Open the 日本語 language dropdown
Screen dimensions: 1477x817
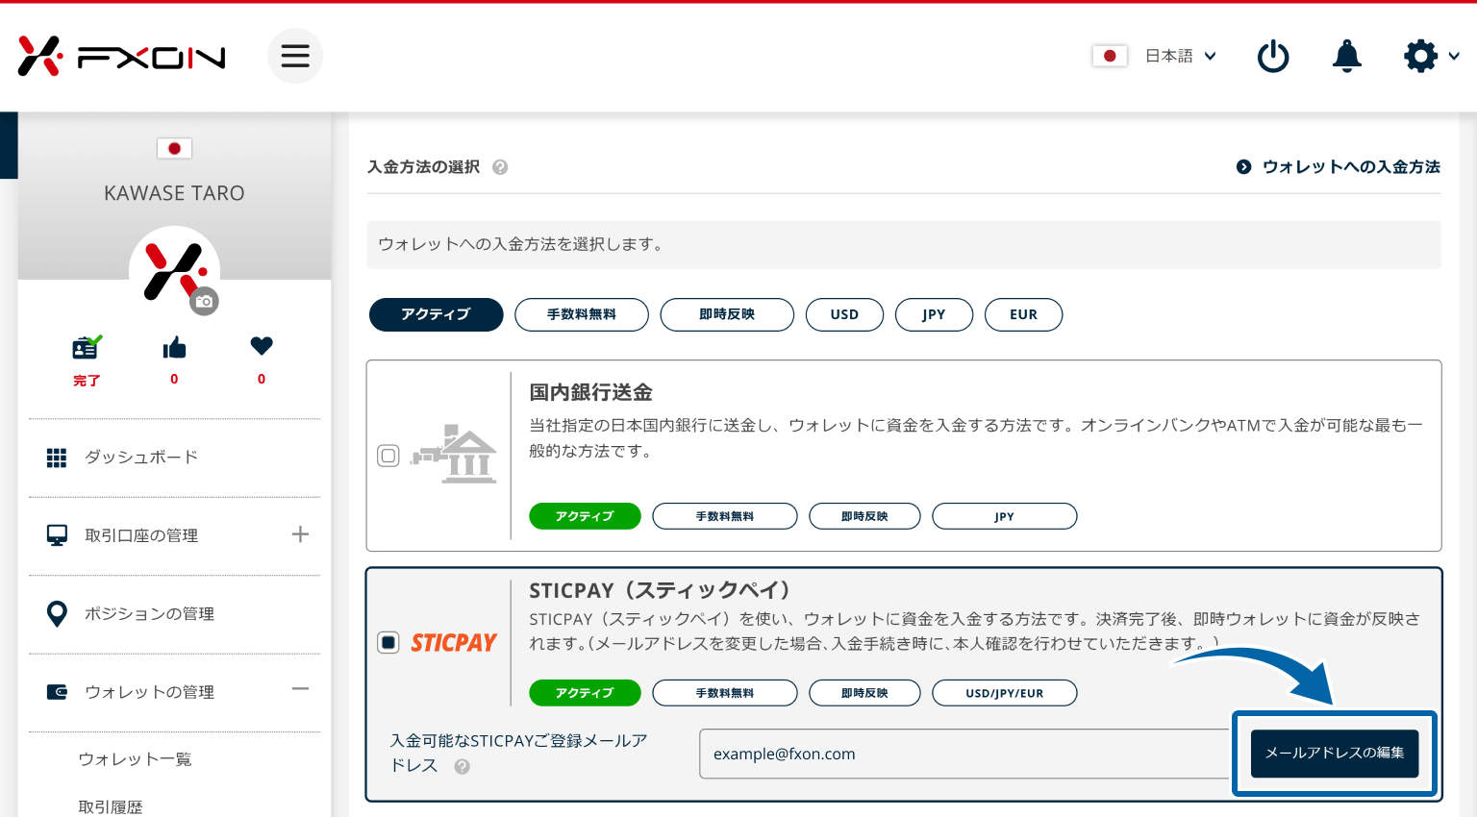click(x=1180, y=56)
